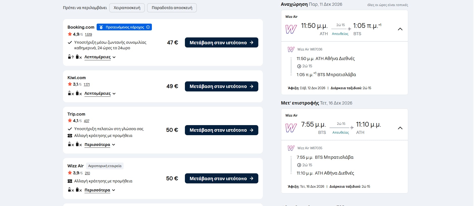Open Wizz Air 210 reviews link
Screen dimensions: 474x206
[87, 173]
